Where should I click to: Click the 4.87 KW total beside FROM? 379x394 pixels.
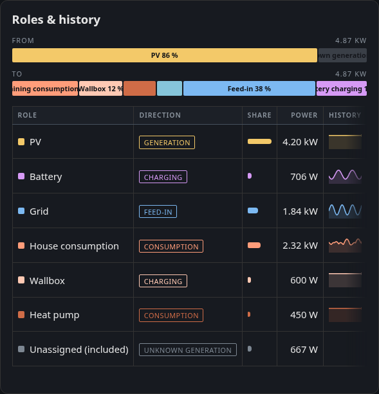click(351, 40)
